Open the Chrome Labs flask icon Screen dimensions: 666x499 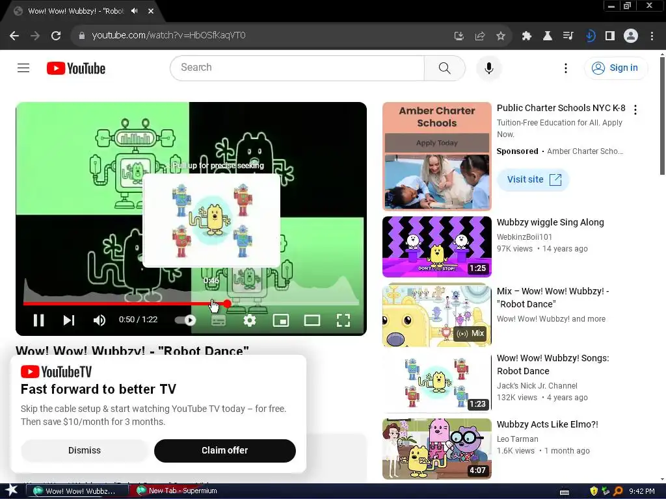[x=548, y=36]
